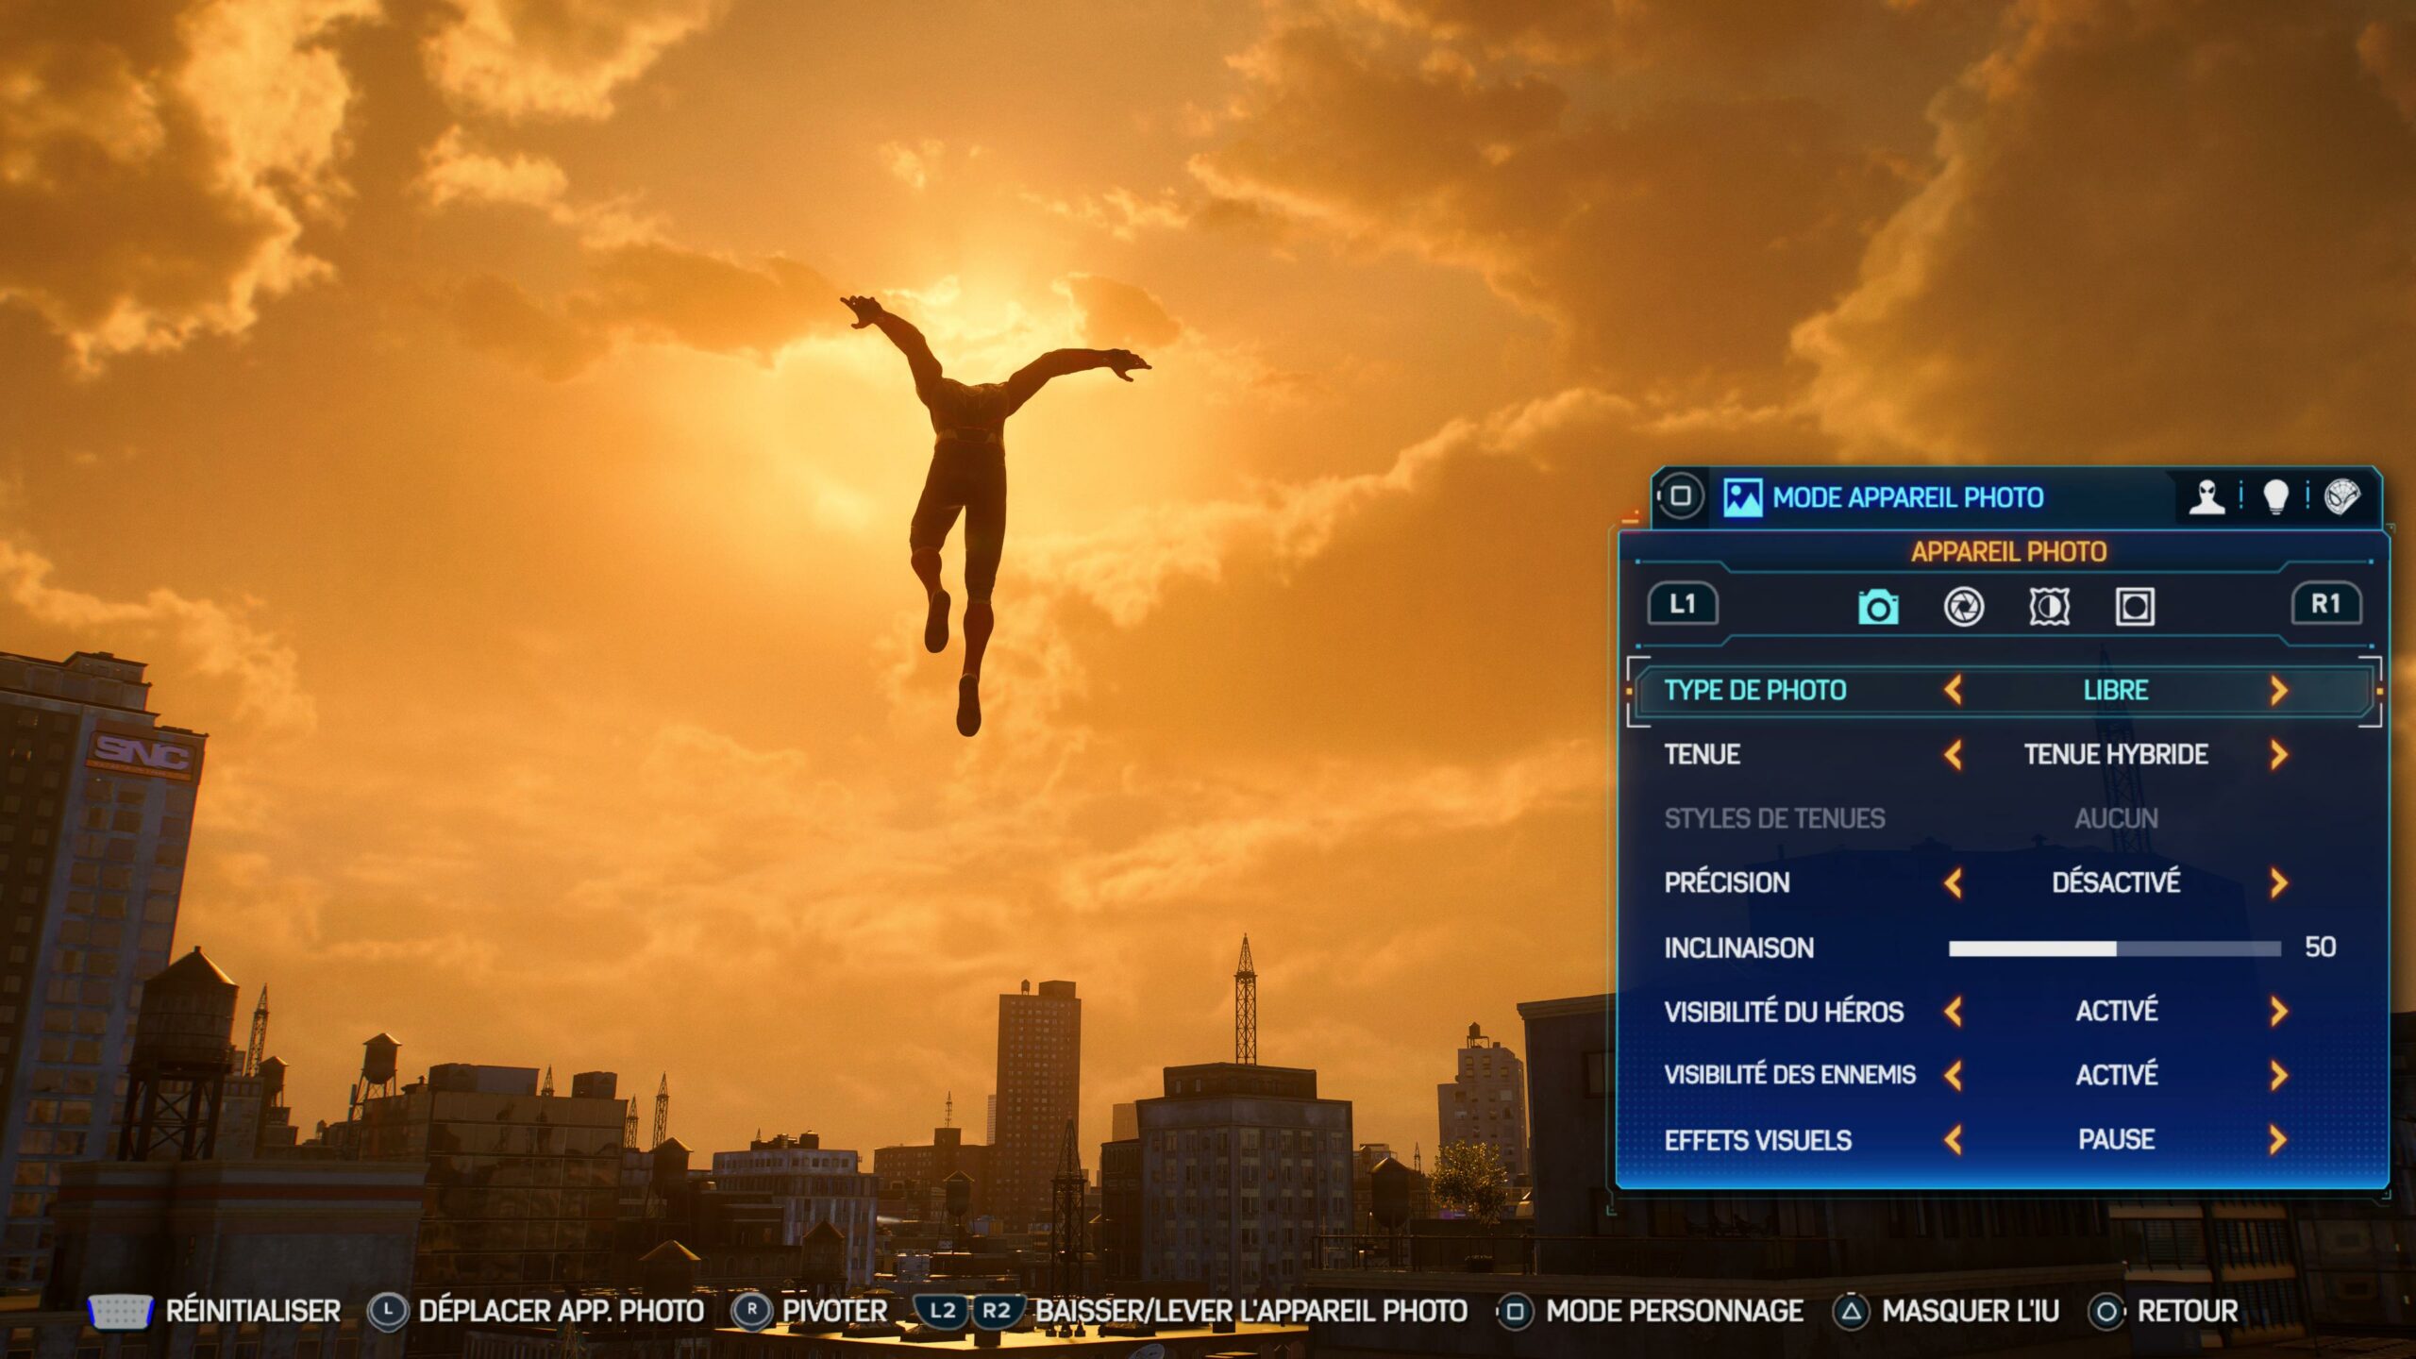Image resolution: width=2416 pixels, height=1359 pixels.
Task: Click the Pause visual effects value
Action: (2116, 1140)
